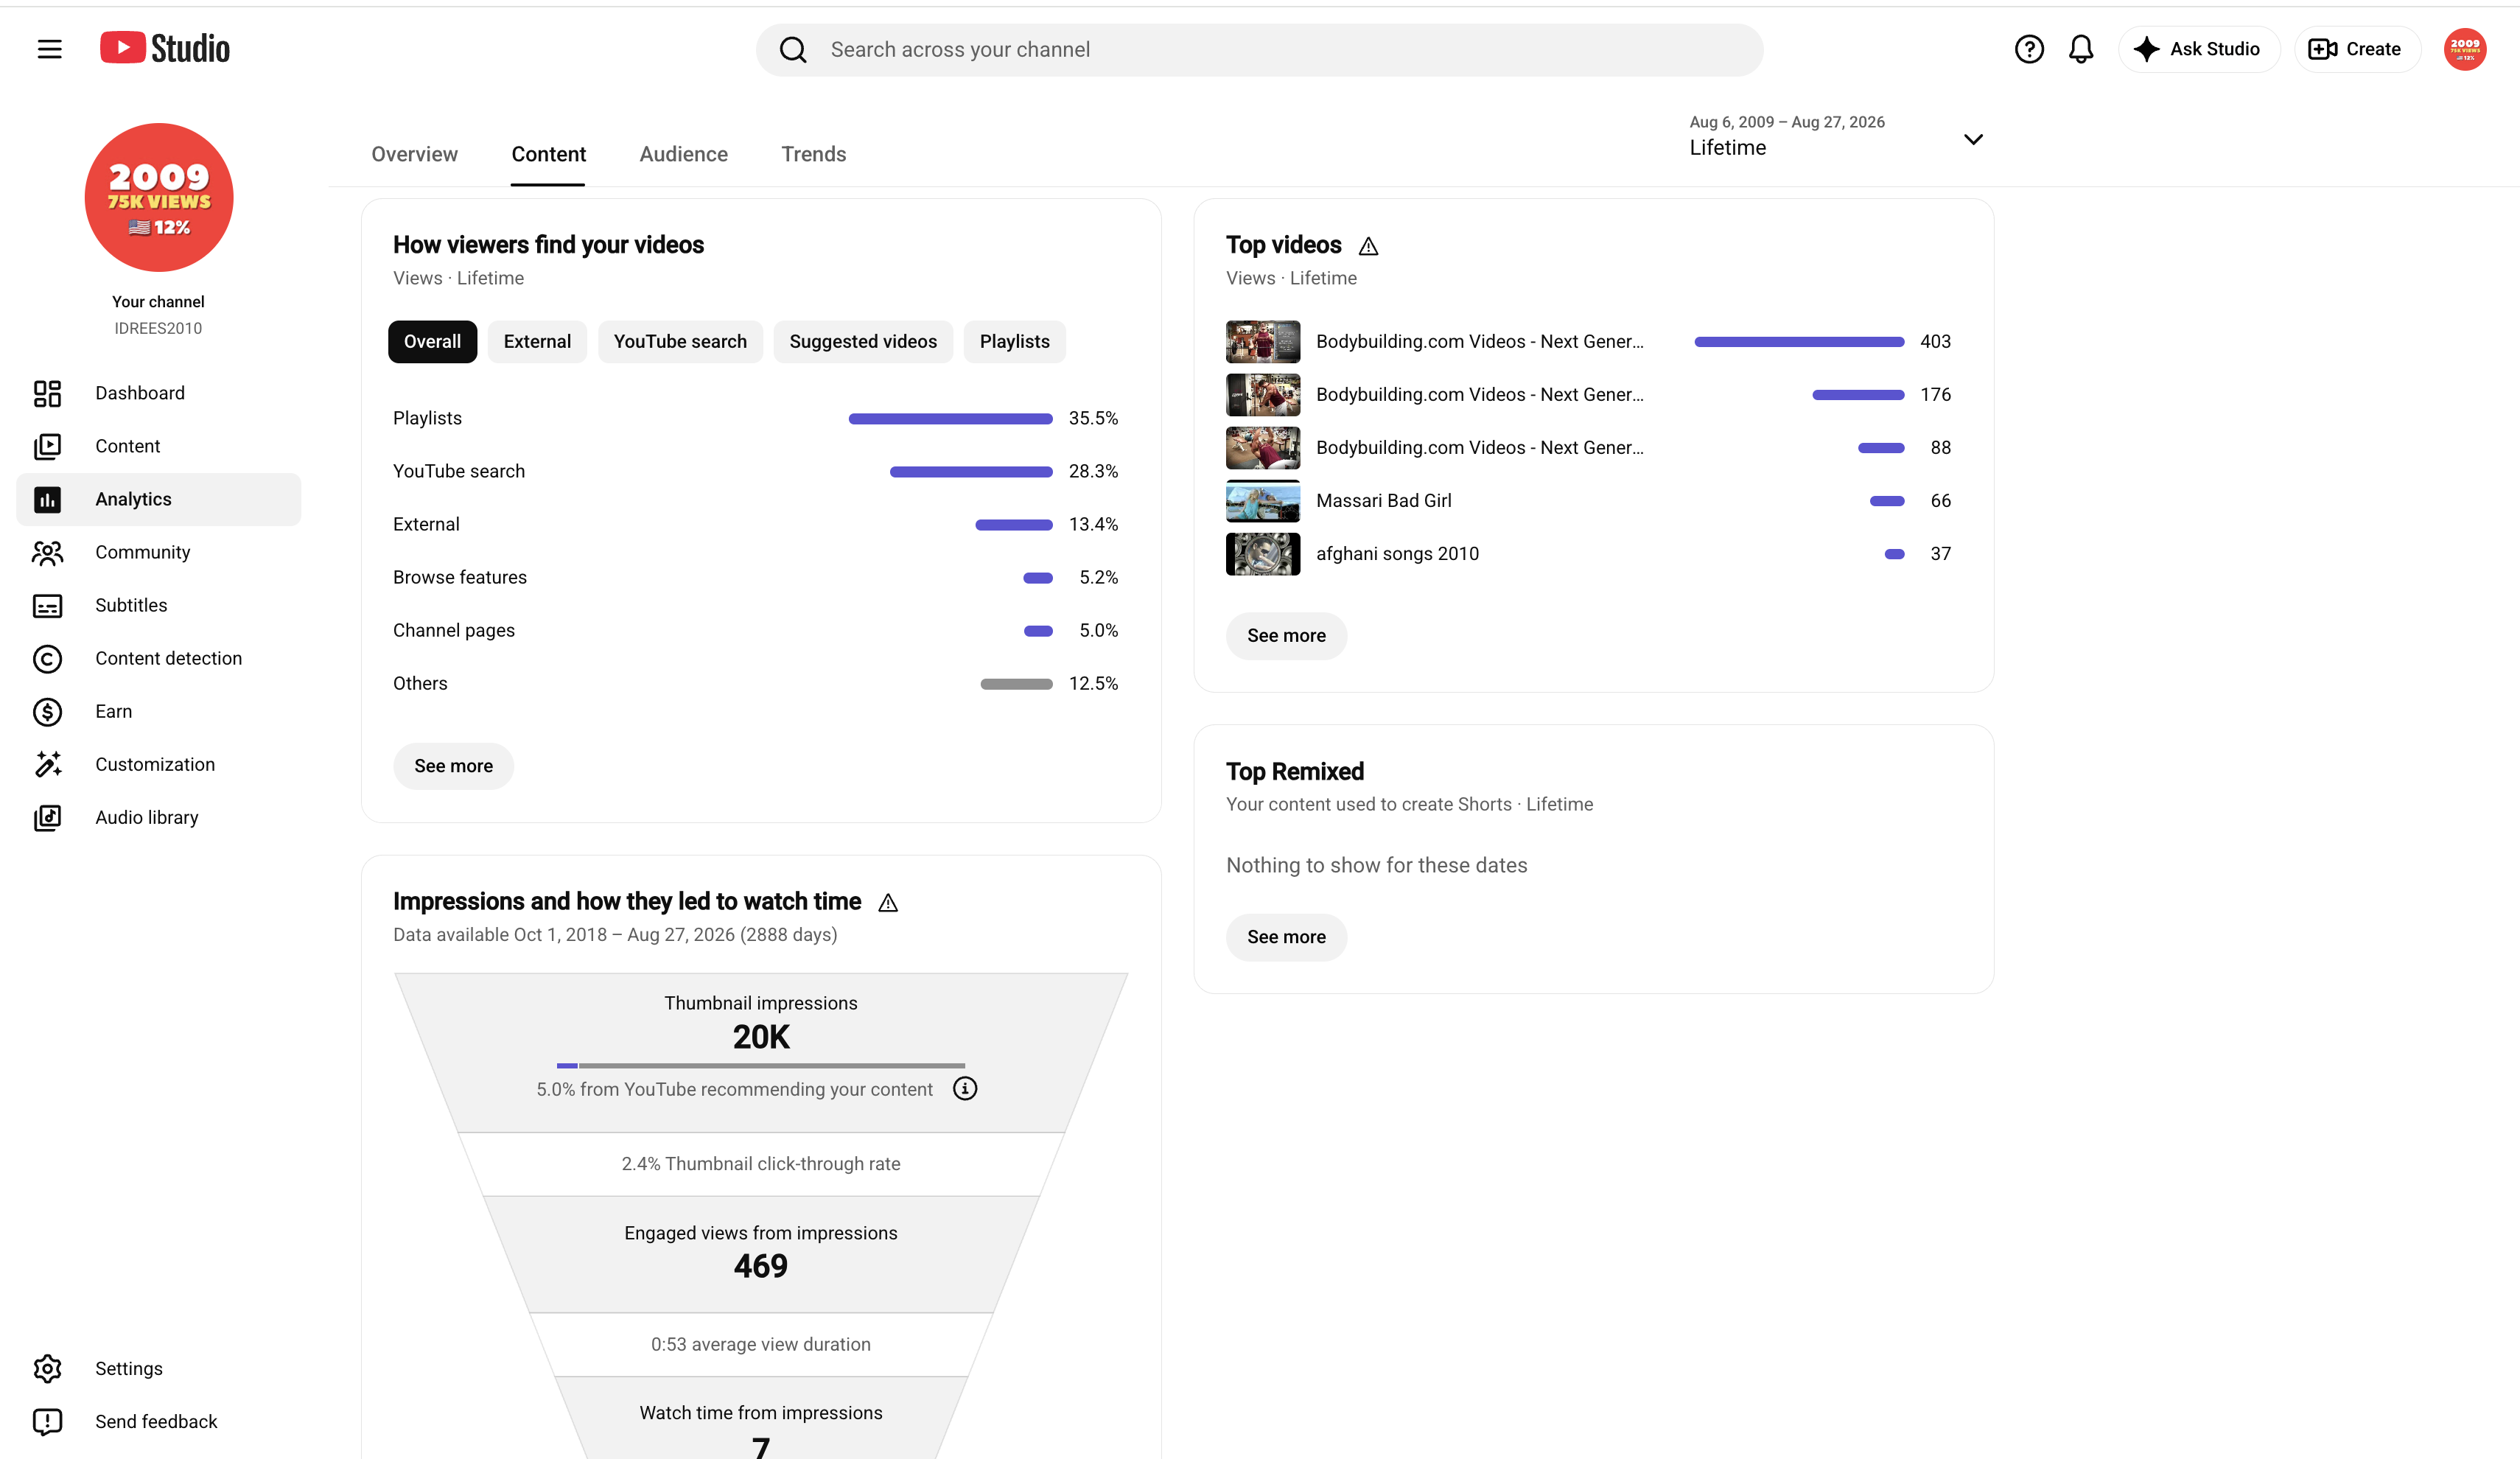Image resolution: width=2520 pixels, height=1459 pixels.
Task: Click the IDREES2010 channel name
Action: tap(158, 328)
